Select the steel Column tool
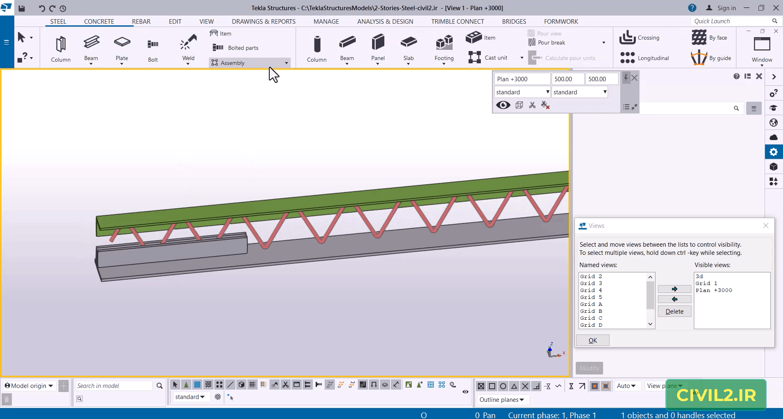This screenshot has width=783, height=419. pyautogui.click(x=61, y=48)
